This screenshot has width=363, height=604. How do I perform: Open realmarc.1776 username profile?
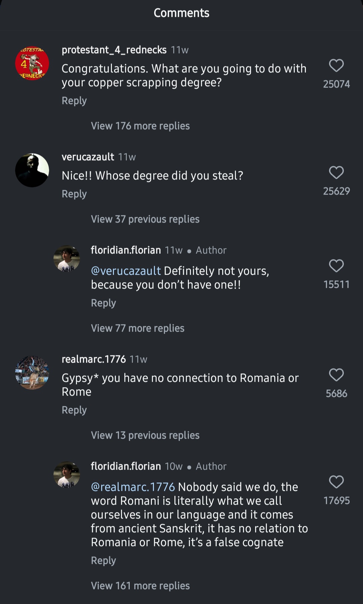tap(93, 359)
